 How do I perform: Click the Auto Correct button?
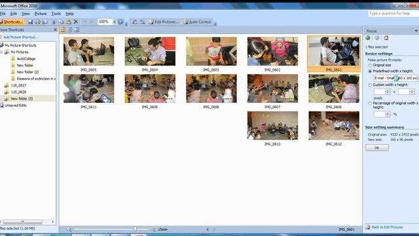pos(197,22)
